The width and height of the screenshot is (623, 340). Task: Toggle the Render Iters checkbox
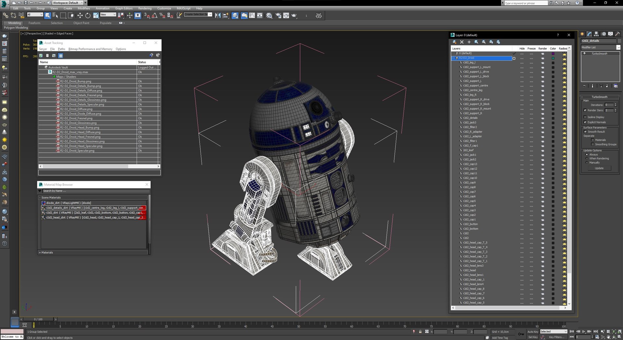[585, 110]
